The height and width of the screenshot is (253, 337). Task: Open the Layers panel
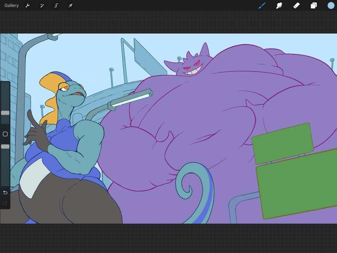click(313, 5)
